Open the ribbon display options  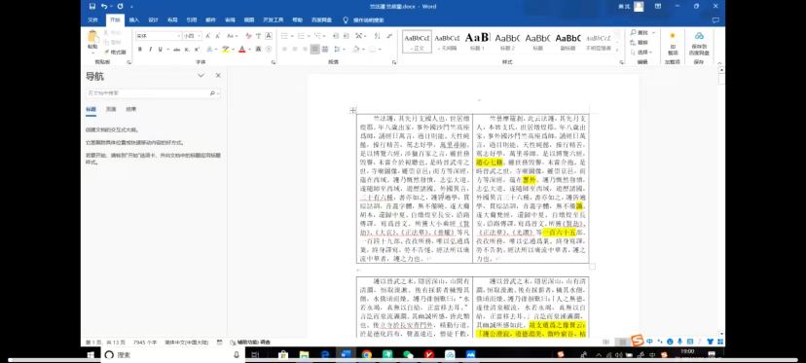[x=658, y=6]
